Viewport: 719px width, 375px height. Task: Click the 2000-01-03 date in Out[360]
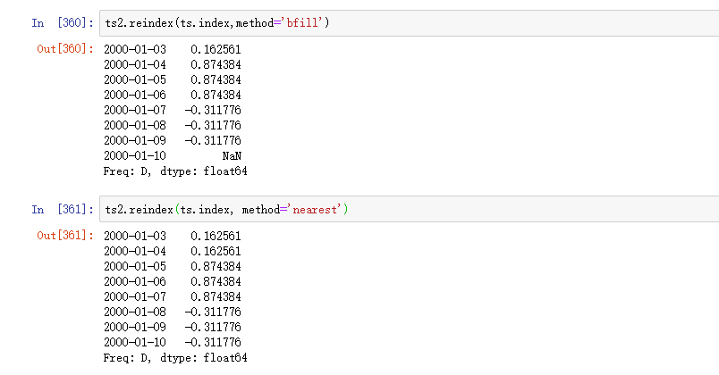(x=135, y=48)
